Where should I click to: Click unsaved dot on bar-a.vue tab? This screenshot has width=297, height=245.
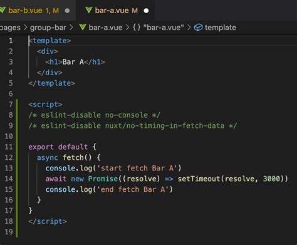coord(147,11)
